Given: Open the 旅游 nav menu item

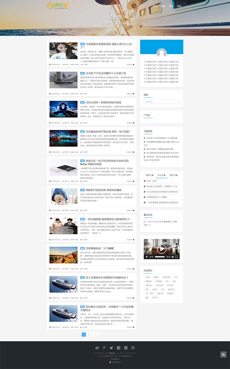Looking at the screenshot, I should [163, 6].
